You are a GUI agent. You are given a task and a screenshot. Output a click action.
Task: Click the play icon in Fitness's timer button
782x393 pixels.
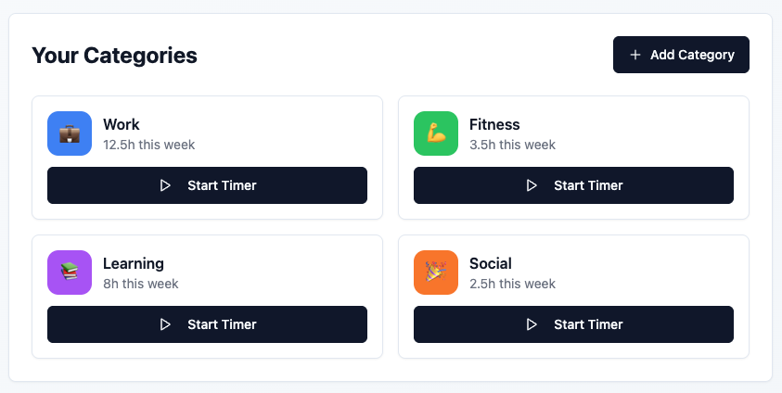point(532,185)
